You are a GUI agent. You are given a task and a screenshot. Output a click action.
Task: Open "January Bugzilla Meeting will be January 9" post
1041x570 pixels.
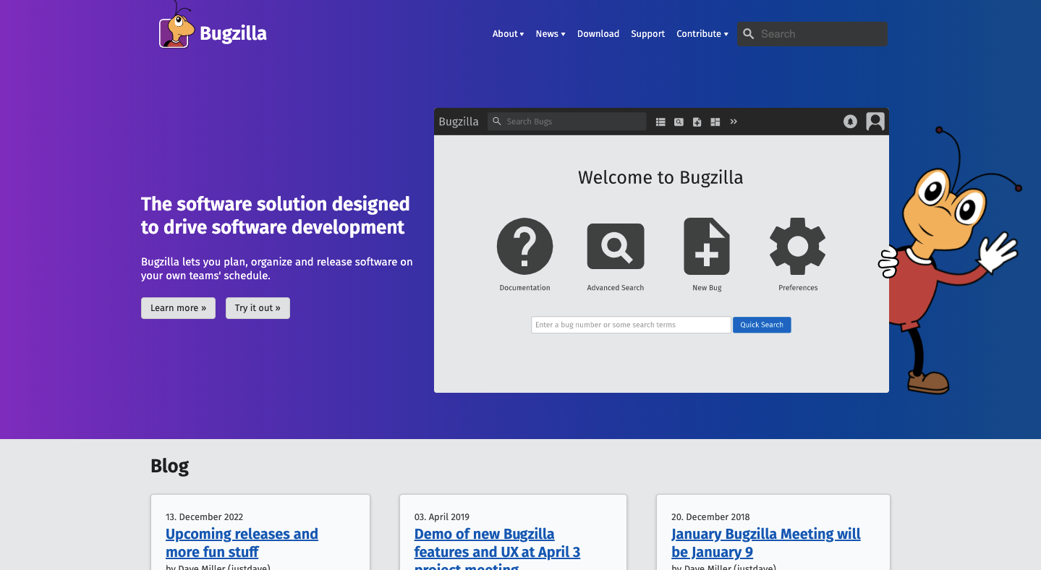766,543
